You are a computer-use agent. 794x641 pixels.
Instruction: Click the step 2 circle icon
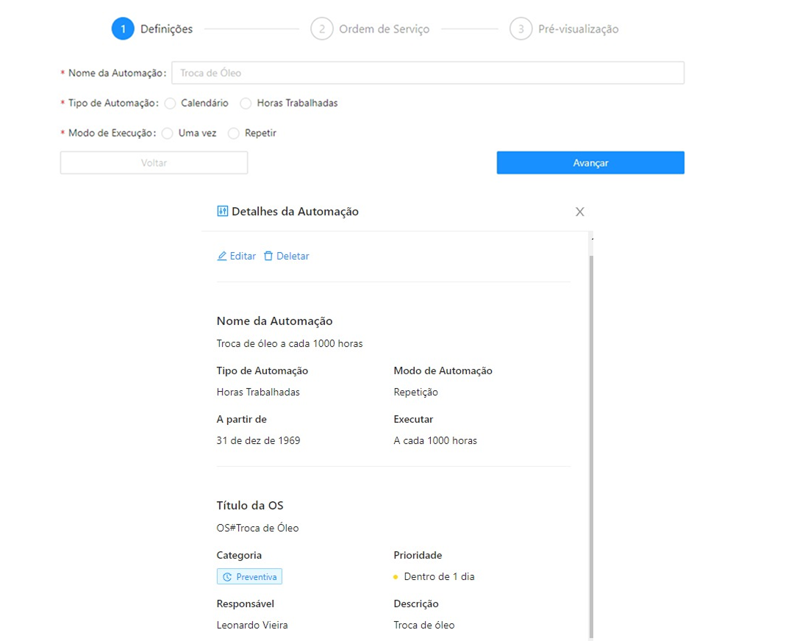click(x=321, y=29)
